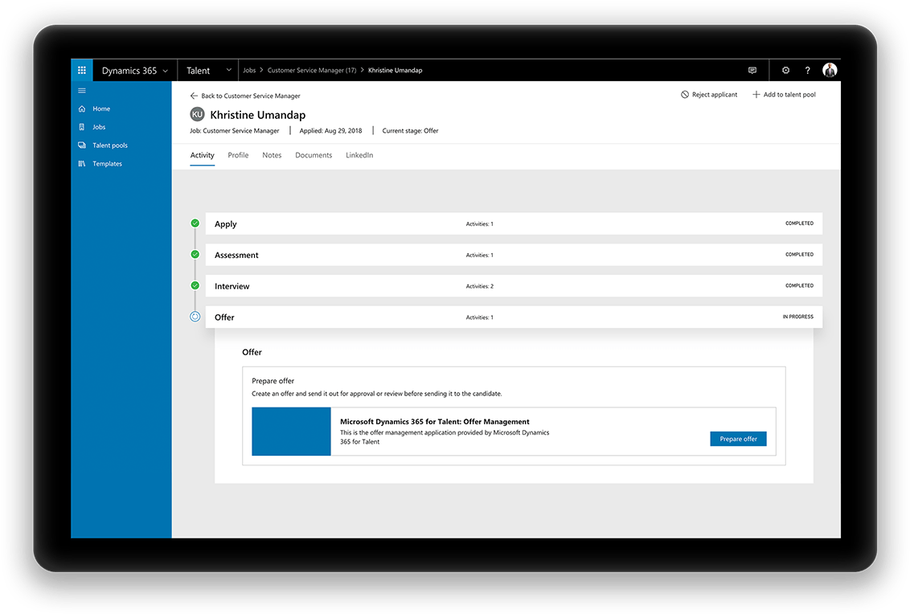This screenshot has height=614, width=910.
Task: Open the settings gear icon
Action: click(786, 70)
